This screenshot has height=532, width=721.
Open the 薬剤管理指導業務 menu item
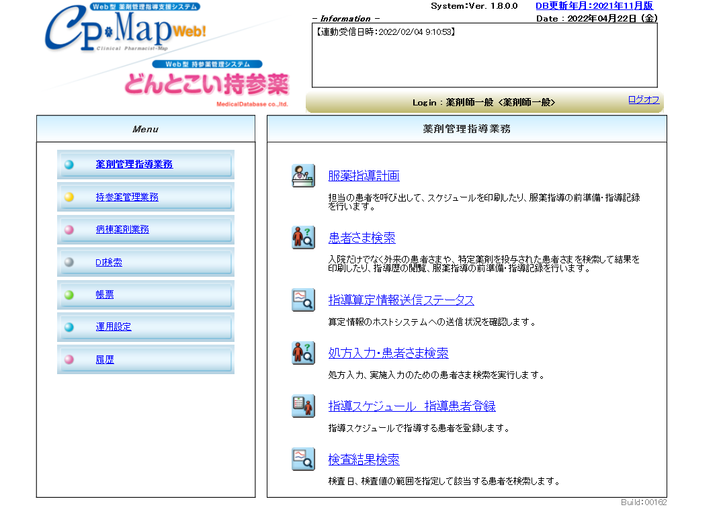click(134, 164)
